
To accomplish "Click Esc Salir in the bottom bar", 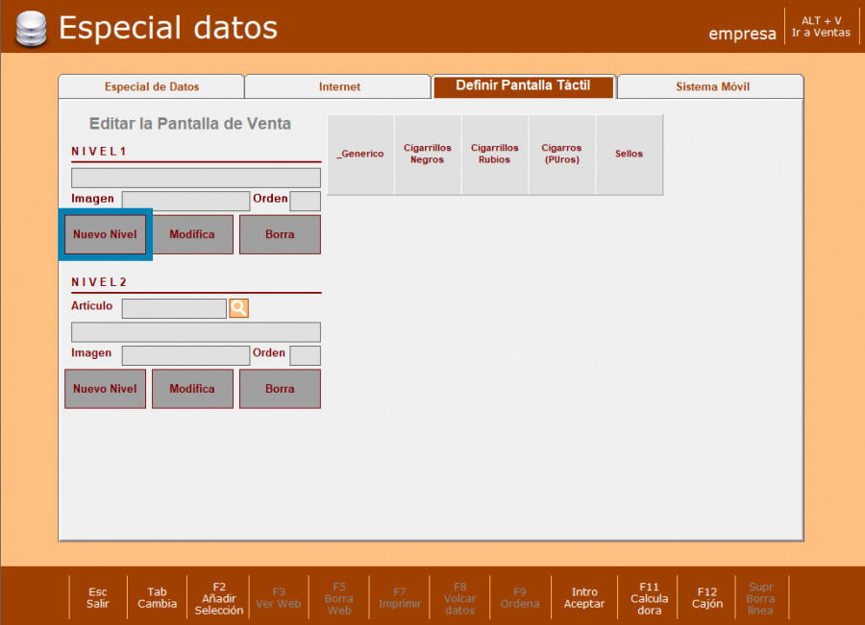I will [98, 597].
